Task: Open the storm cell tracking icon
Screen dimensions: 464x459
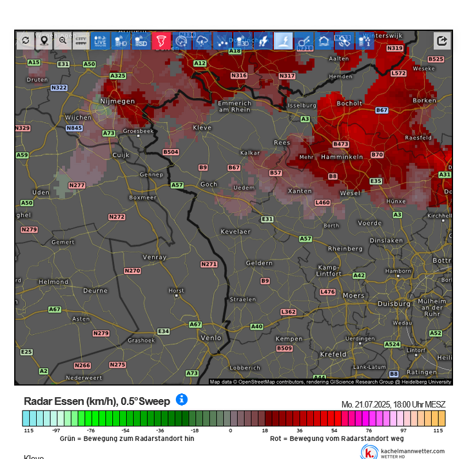Action: (x=182, y=41)
